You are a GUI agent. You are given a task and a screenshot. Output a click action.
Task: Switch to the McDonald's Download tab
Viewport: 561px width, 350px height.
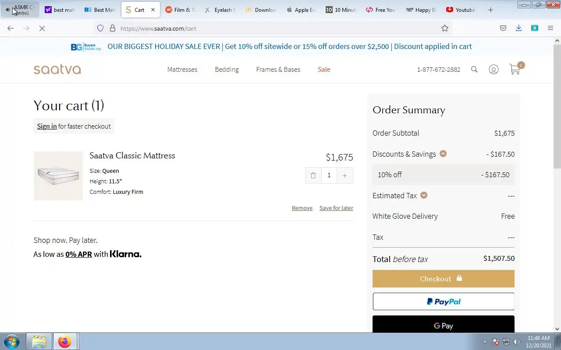[x=261, y=10]
